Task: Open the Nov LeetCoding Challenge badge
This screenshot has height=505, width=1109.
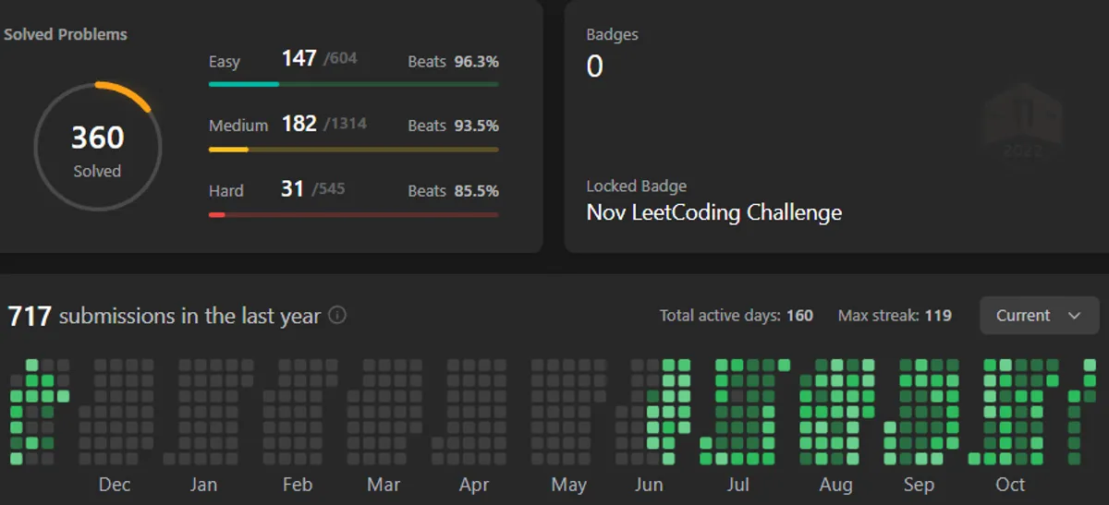Action: [713, 212]
